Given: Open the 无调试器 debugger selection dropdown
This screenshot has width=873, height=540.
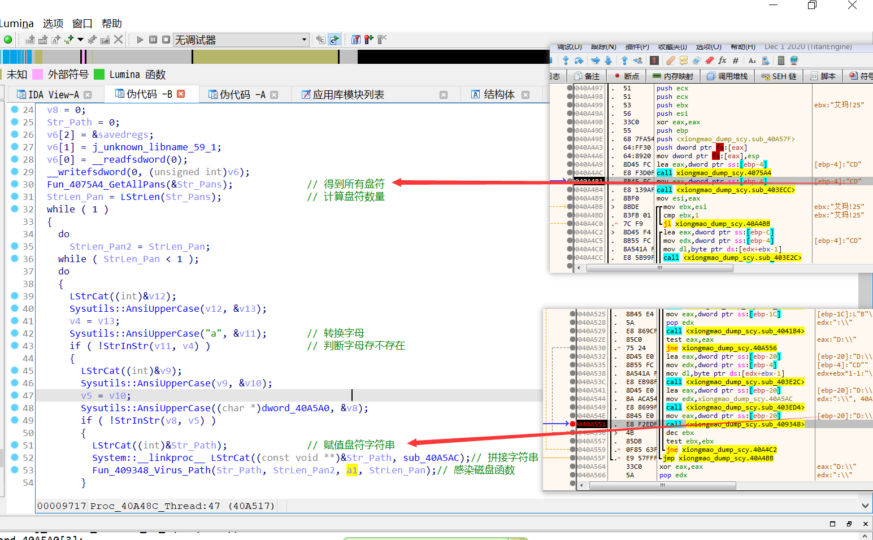Looking at the screenshot, I should (241, 40).
